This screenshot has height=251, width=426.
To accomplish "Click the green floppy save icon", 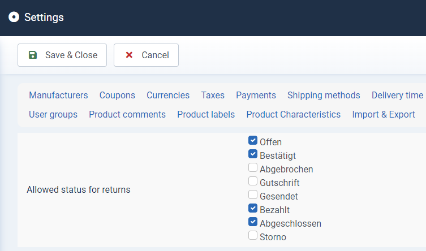I will tap(33, 55).
